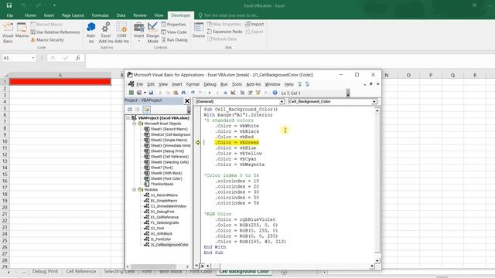Open the XML Source pane
This screenshot has height=278, width=495.
[199, 30]
